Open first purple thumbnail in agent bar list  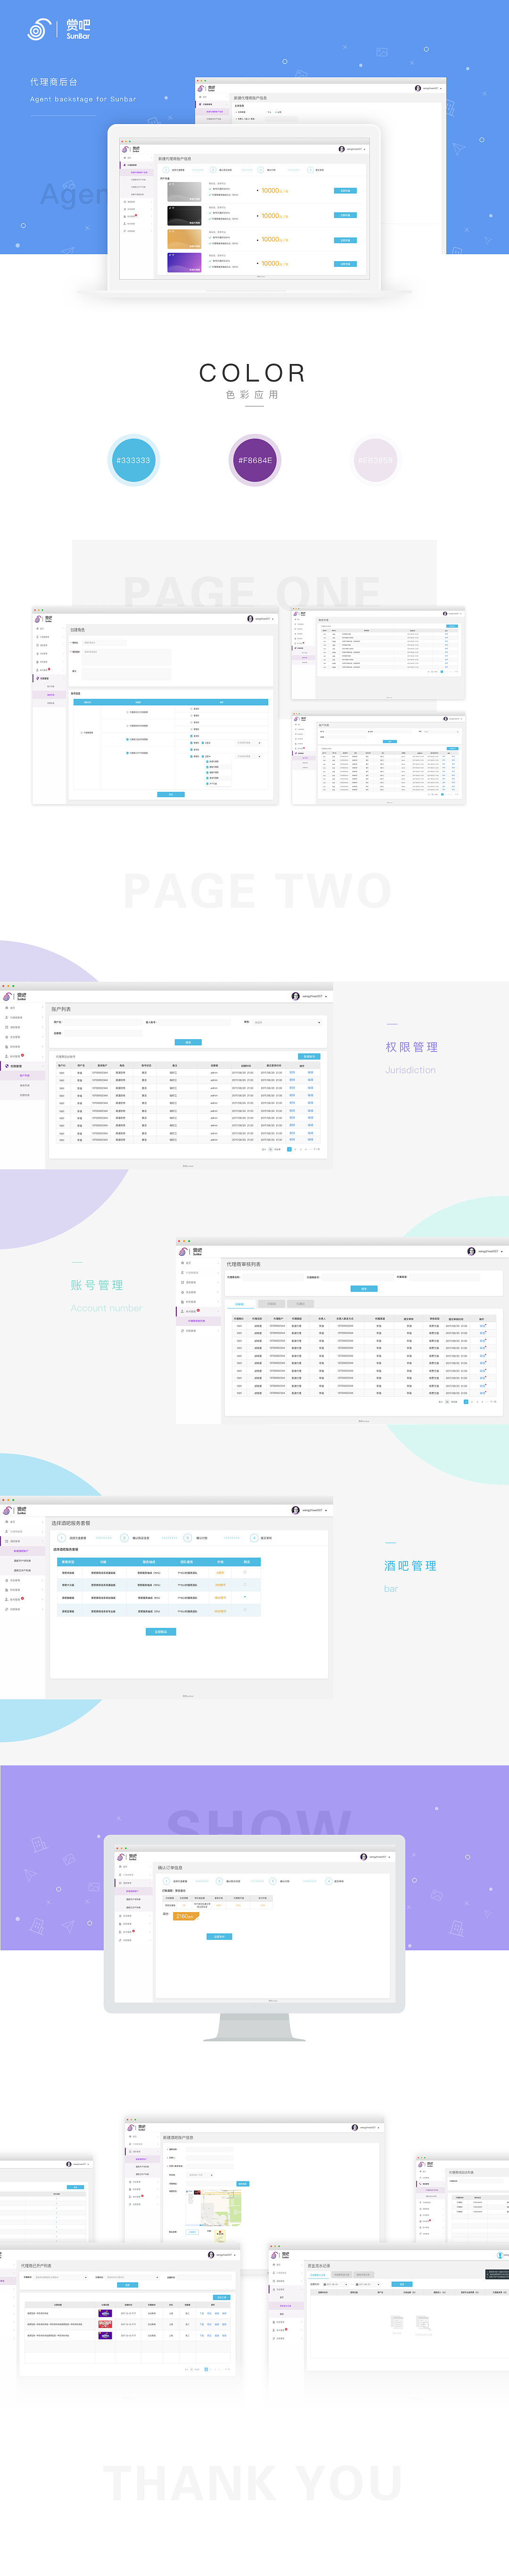tap(105, 2312)
